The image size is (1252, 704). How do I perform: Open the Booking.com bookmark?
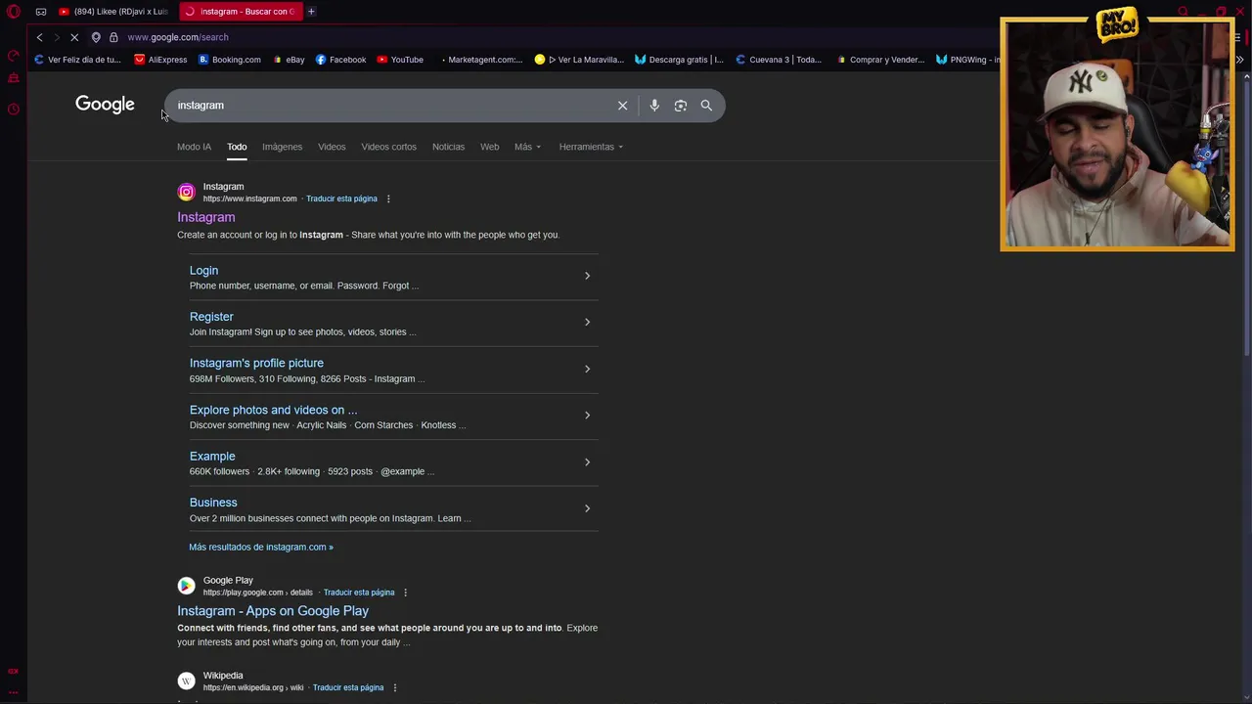pyautogui.click(x=230, y=60)
